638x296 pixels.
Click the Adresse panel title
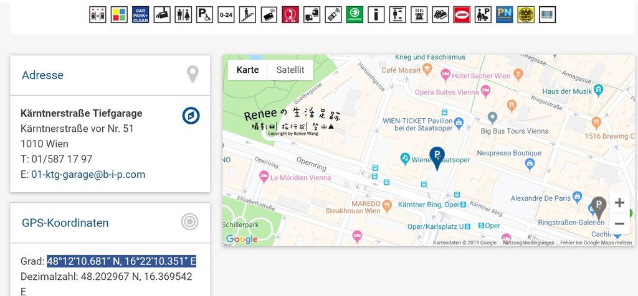(x=43, y=75)
